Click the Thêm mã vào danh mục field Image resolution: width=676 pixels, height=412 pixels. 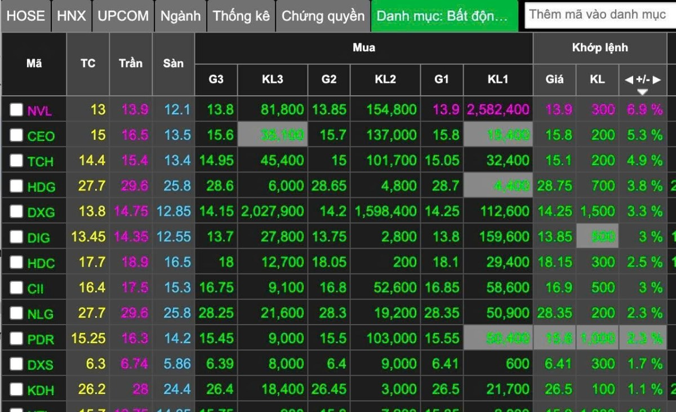click(x=598, y=15)
